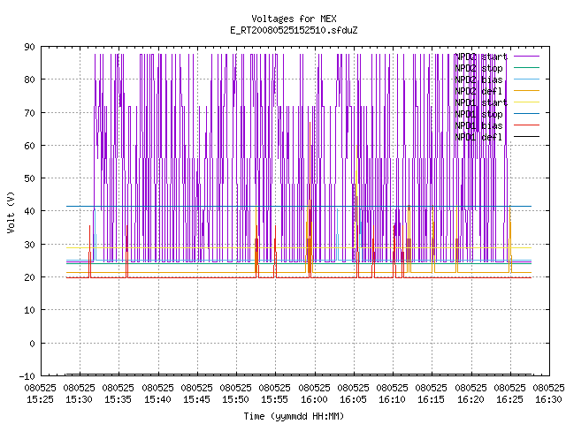Click the y-axis tick label 0
The width and height of the screenshot is (566, 424).
coord(32,344)
